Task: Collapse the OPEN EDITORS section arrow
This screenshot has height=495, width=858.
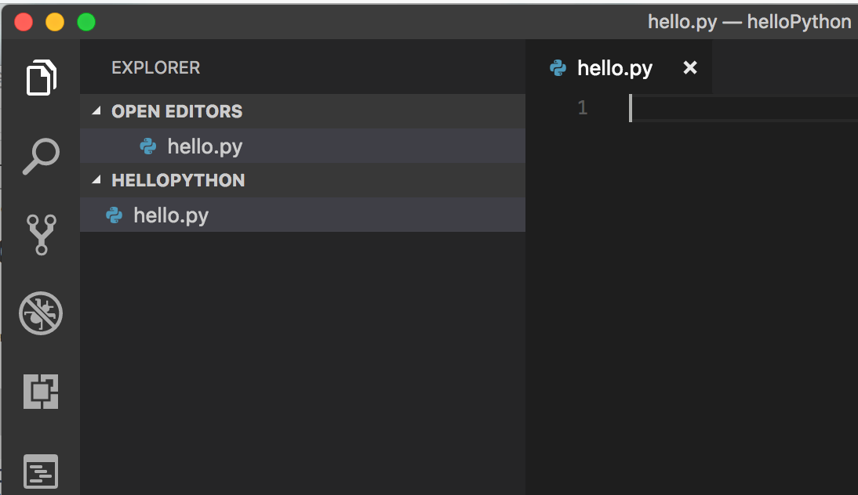Action: [96, 111]
